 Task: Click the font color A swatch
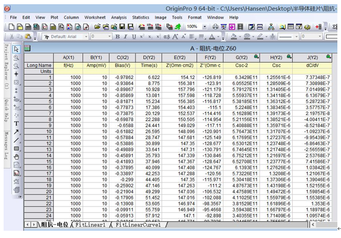tap(212, 37)
